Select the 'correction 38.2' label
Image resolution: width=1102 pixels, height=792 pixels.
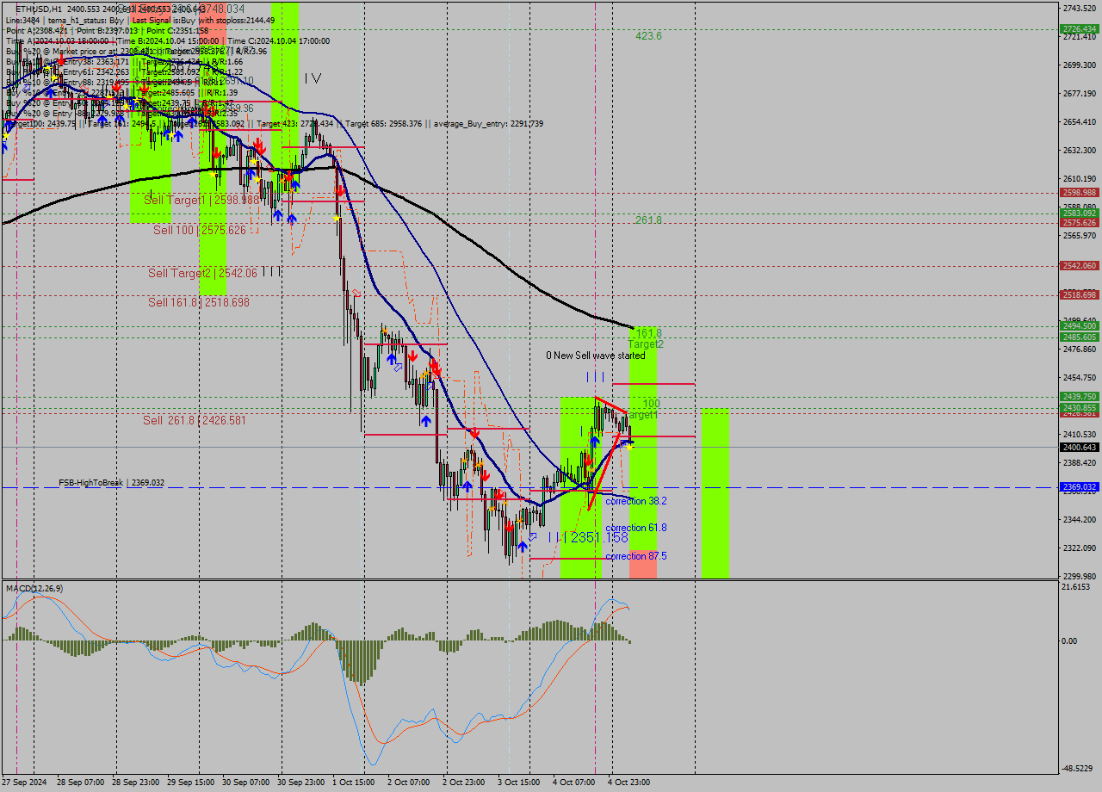pos(635,500)
